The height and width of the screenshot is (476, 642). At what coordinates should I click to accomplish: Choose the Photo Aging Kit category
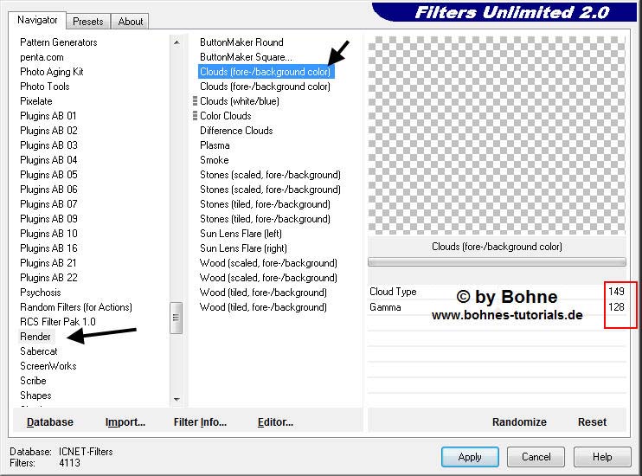pos(52,72)
